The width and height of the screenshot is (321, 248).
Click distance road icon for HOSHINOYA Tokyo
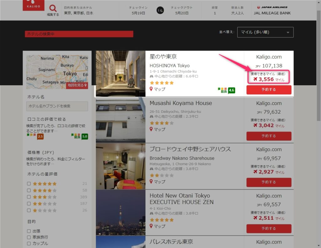pos(151,76)
